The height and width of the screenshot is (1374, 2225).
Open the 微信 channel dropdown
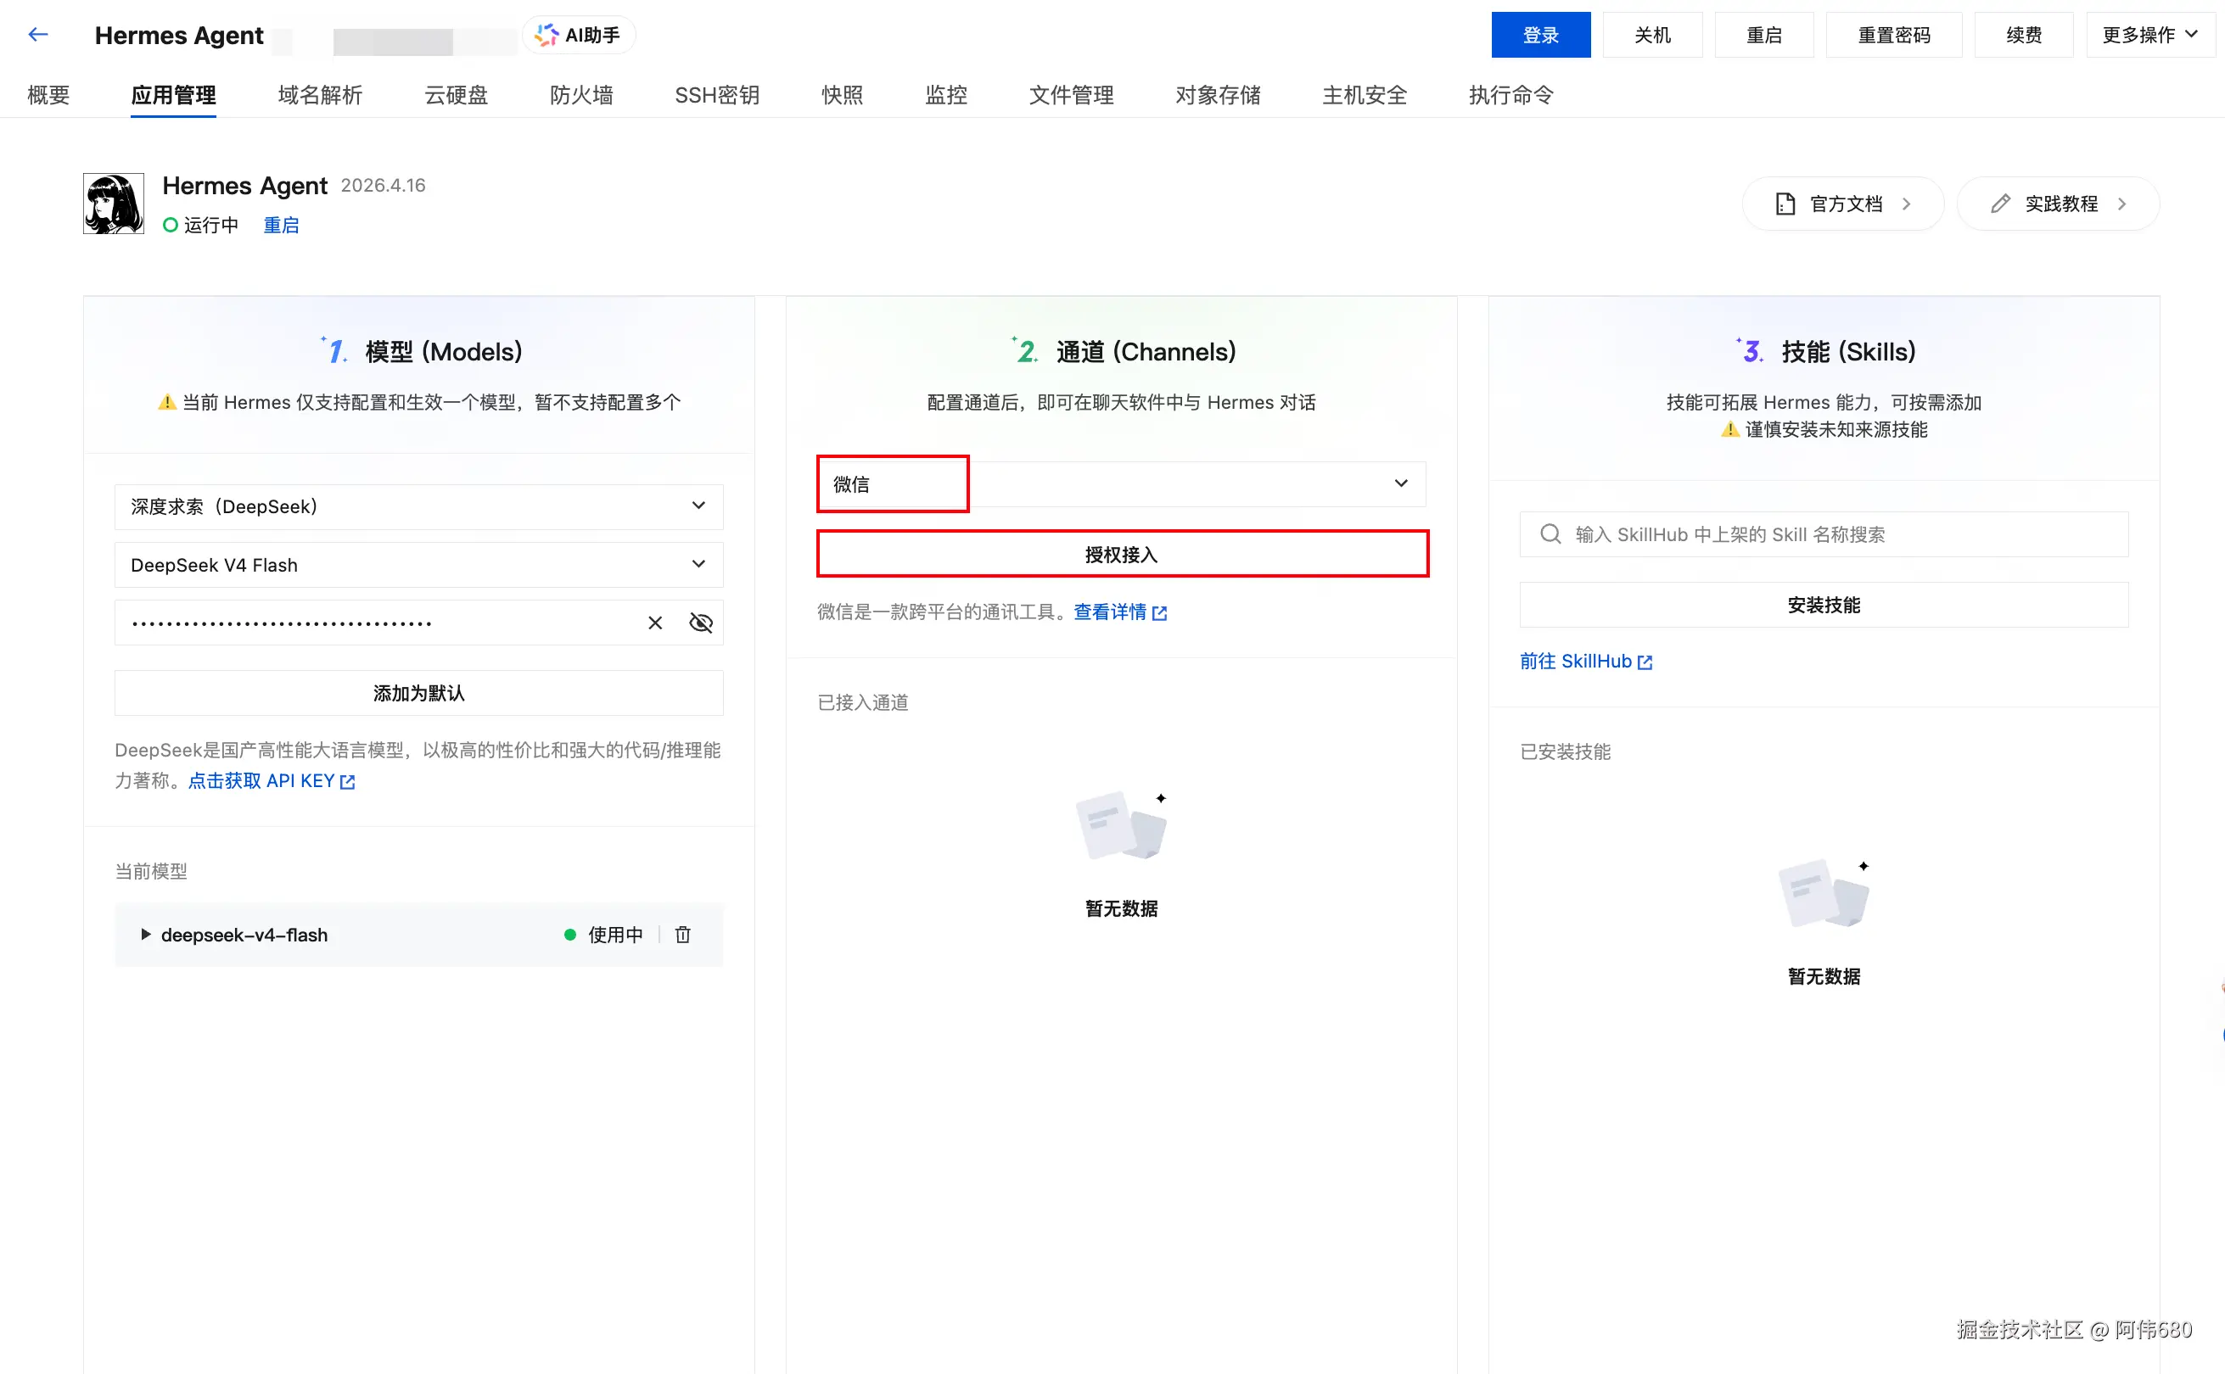(x=1122, y=483)
